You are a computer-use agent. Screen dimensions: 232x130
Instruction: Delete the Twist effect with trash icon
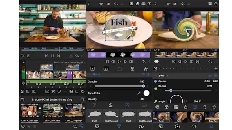tap(215, 76)
